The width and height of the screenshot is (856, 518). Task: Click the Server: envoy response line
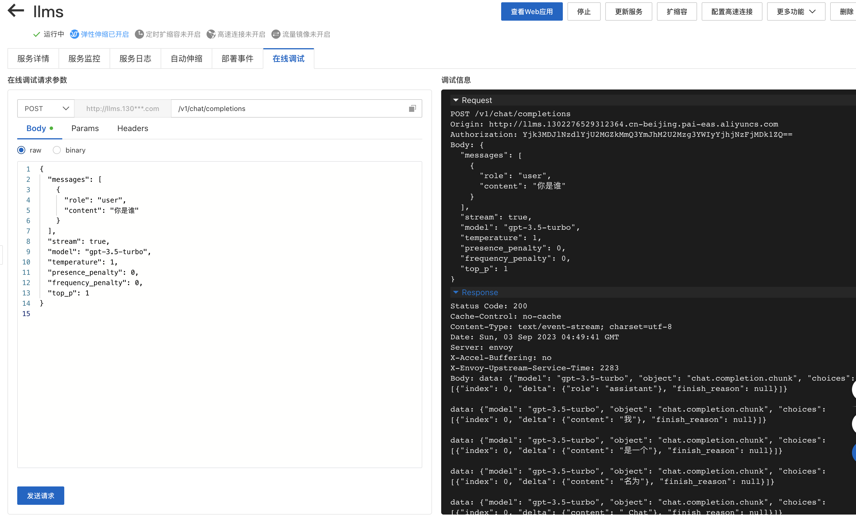point(481,347)
